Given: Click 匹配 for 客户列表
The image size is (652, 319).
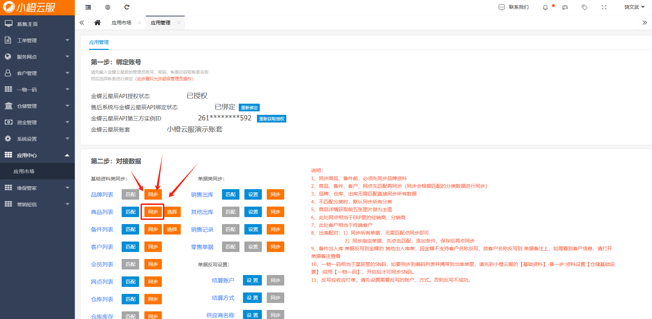Looking at the screenshot, I should tap(130, 247).
